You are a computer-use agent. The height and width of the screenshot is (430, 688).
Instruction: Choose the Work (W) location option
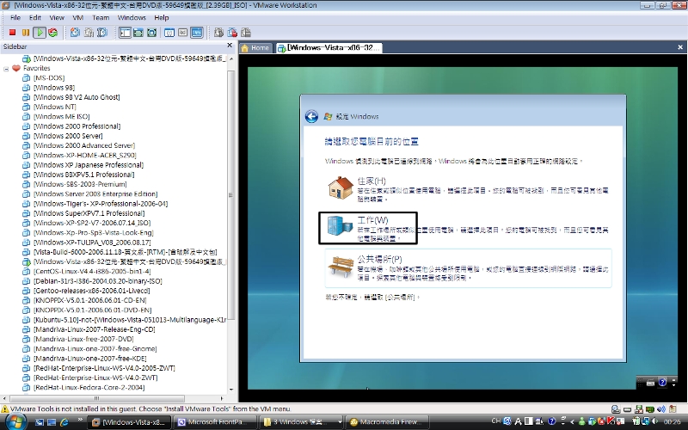[468, 228]
